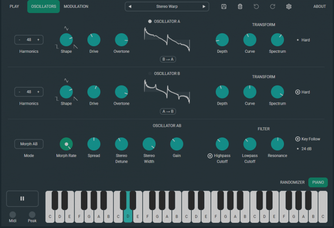Screen dimensions: 334x228
Task: Toggle the 24 dB filter slope option
Action: pos(298,149)
